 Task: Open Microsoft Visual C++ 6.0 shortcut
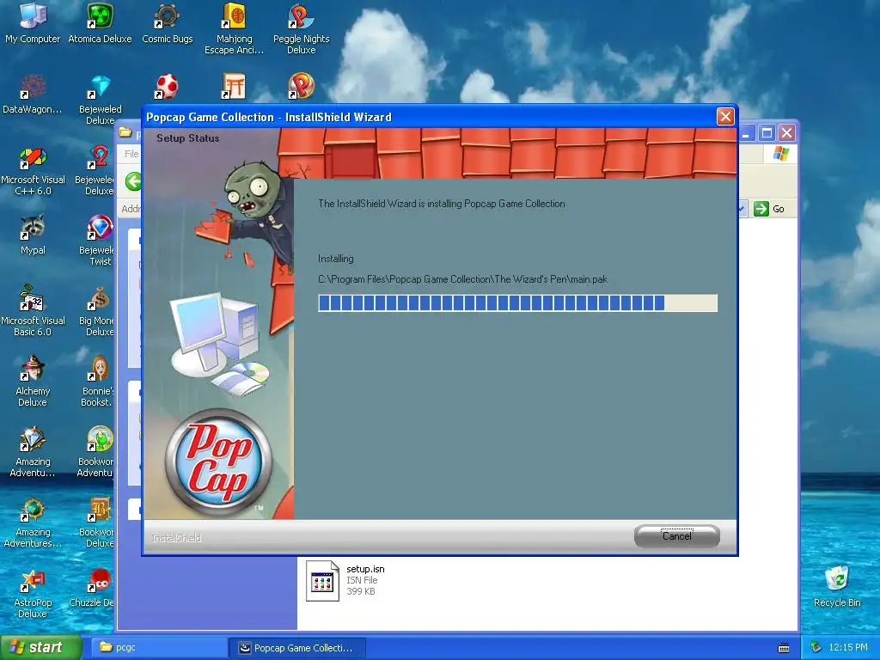click(33, 171)
